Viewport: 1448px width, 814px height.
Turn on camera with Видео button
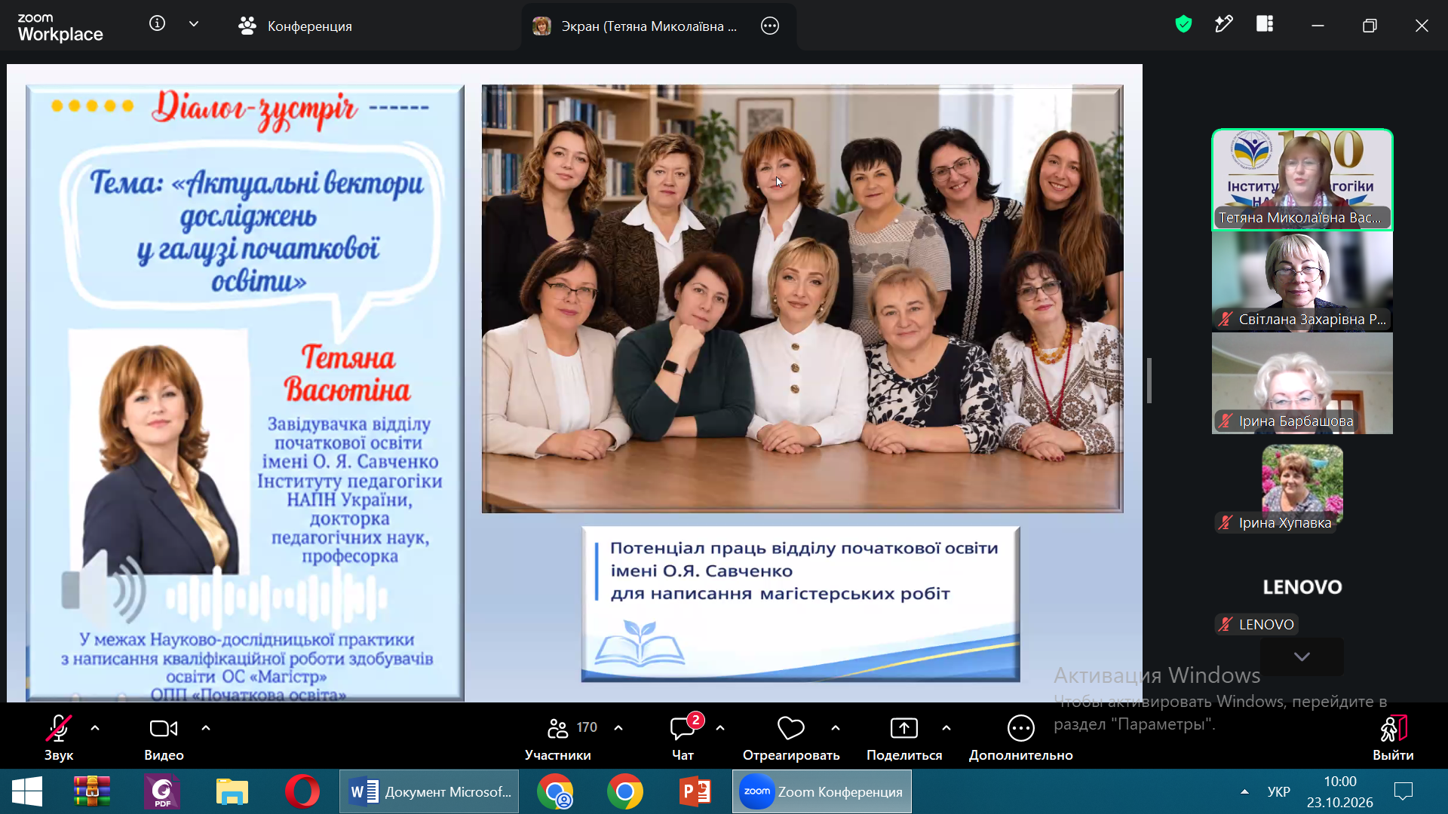click(x=164, y=738)
